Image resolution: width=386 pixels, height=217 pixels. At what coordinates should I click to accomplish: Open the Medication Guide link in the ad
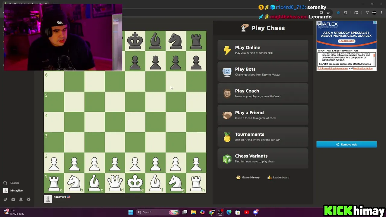click(x=363, y=68)
